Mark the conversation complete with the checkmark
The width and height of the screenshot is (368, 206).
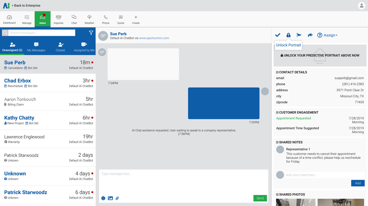[x=277, y=35]
